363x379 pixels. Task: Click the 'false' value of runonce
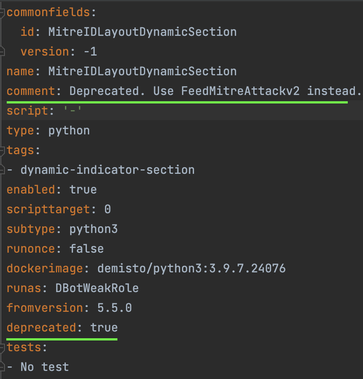click(x=86, y=249)
